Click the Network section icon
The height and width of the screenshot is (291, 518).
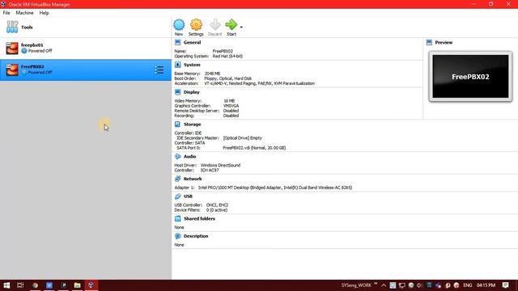pos(178,179)
